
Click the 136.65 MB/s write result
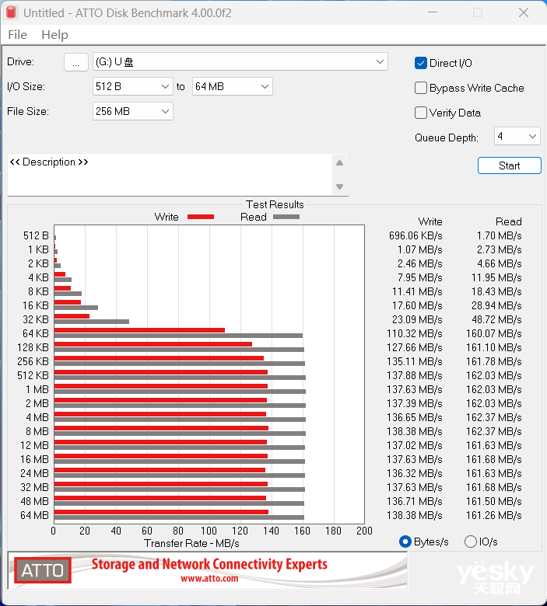coord(414,417)
